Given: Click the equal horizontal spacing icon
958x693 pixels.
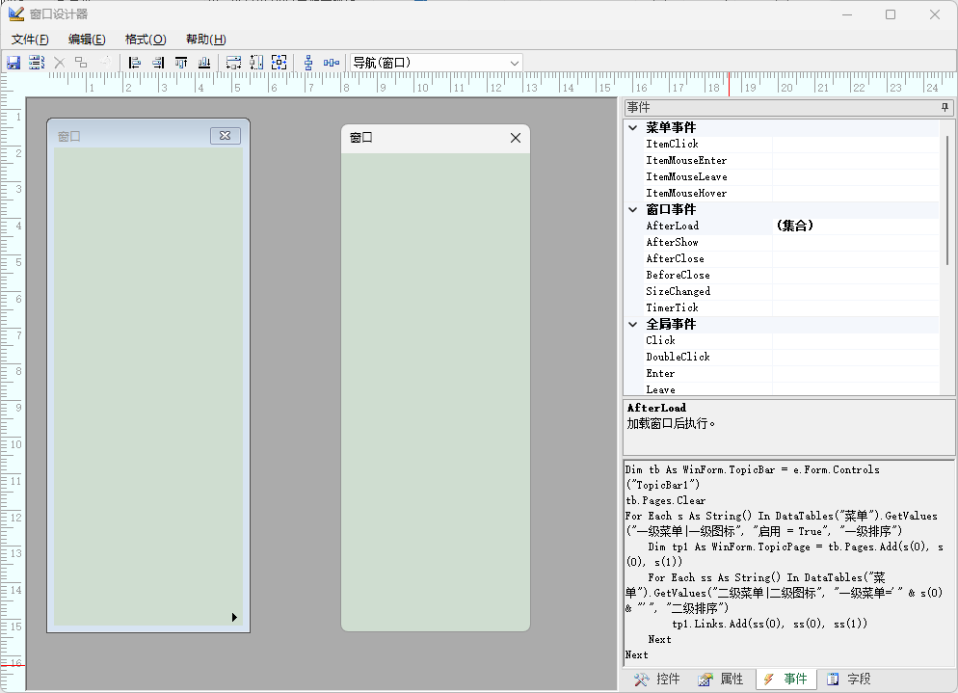Looking at the screenshot, I should [332, 63].
